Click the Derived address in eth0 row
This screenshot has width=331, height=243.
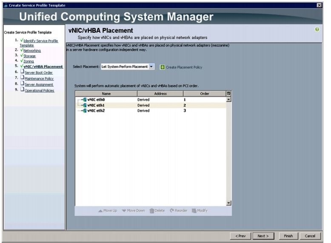pos(143,99)
